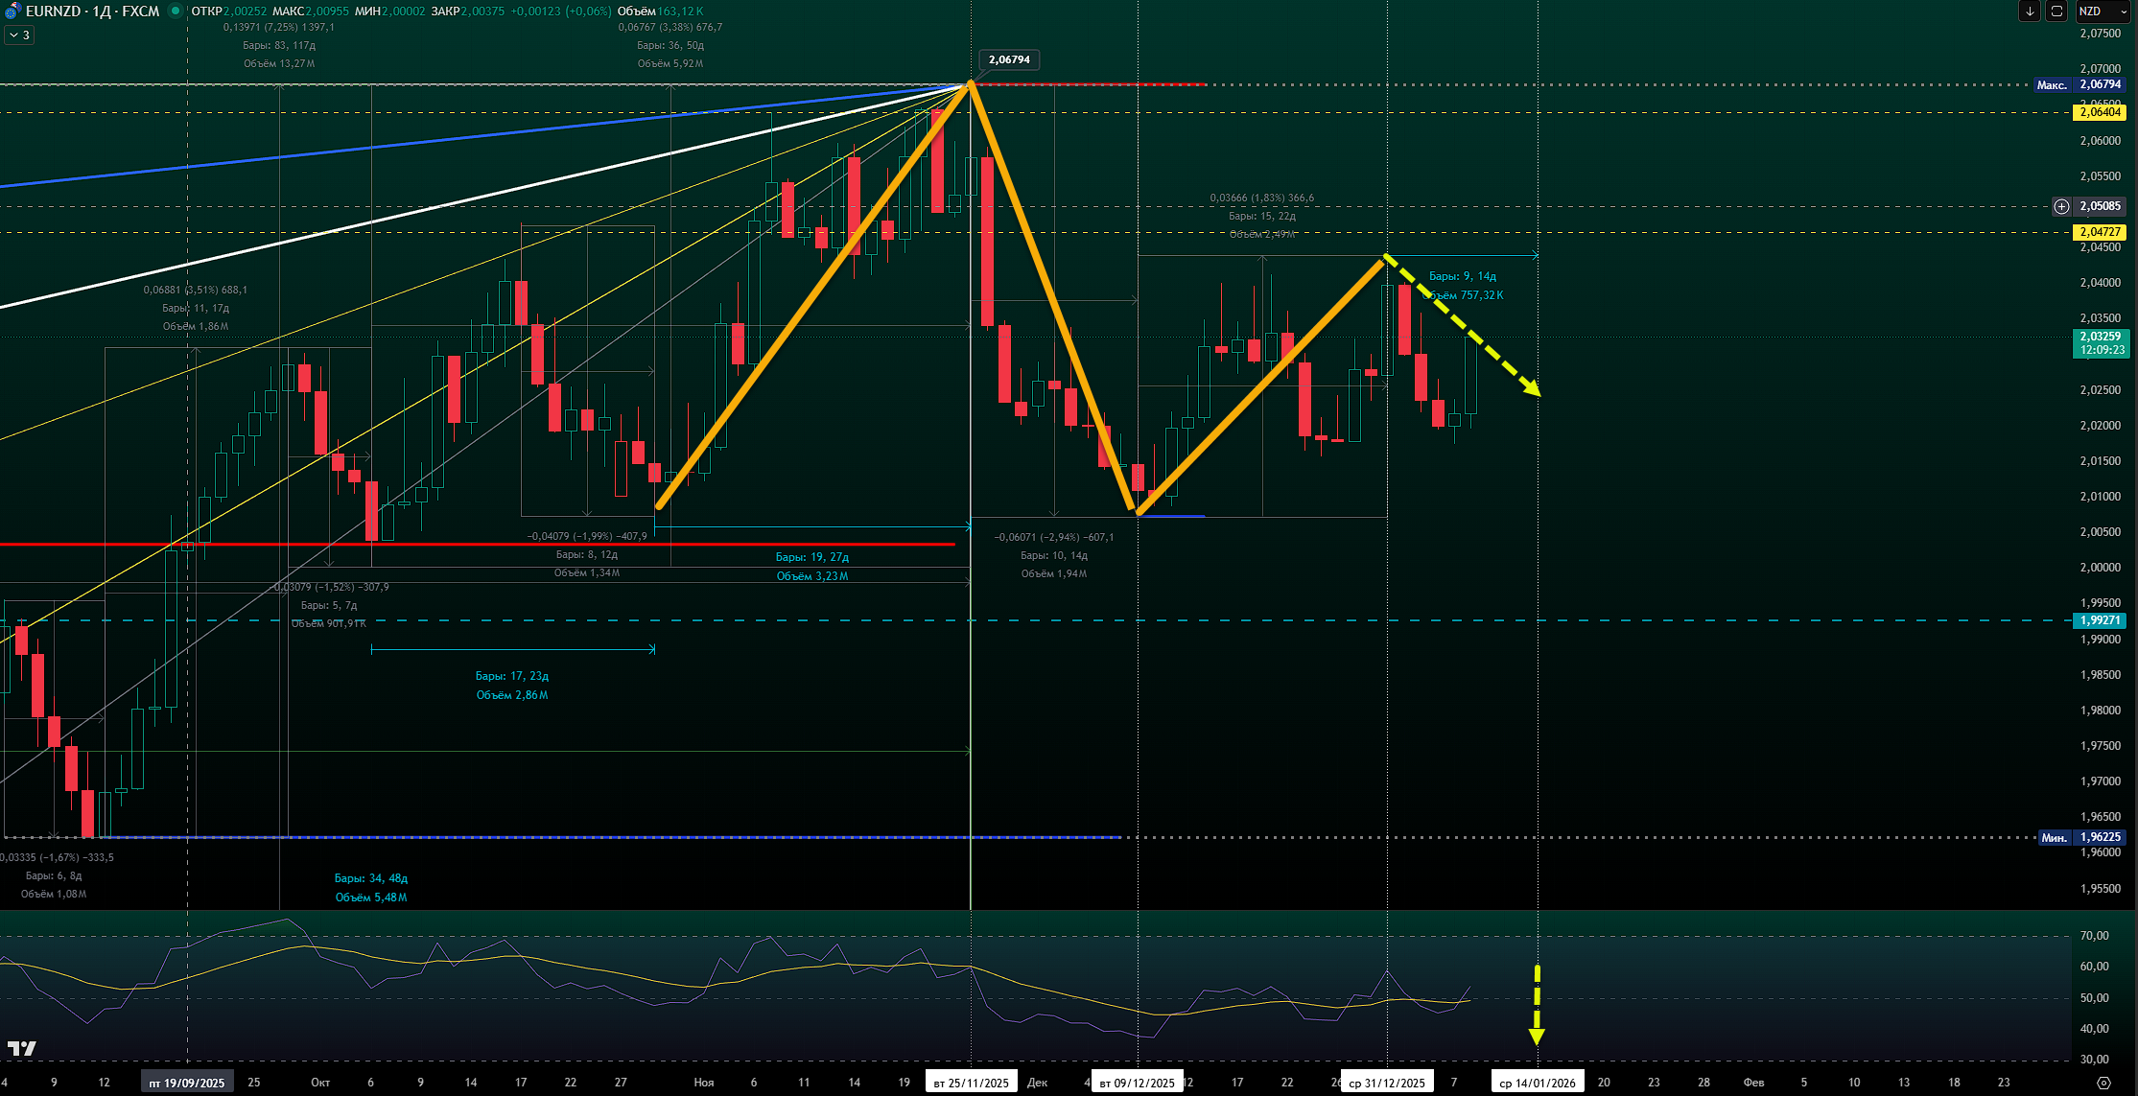Click the Макс. 2,06794 high price label

2079,84
